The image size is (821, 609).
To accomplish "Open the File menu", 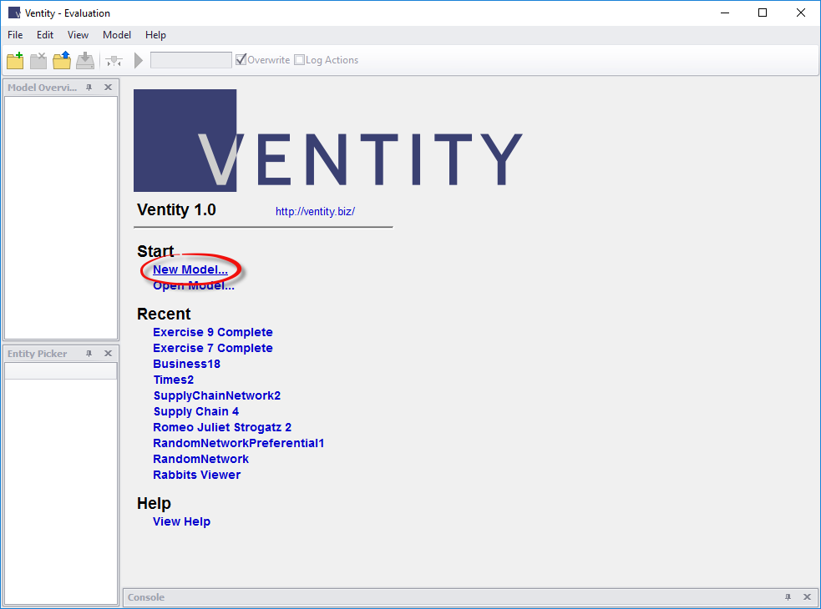I will point(15,35).
